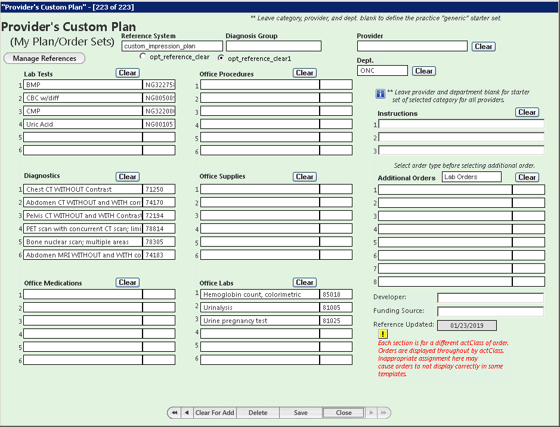Image resolution: width=560 pixels, height=427 pixels.
Task: Click the Close button in bottom toolbar
Action: pos(344,413)
